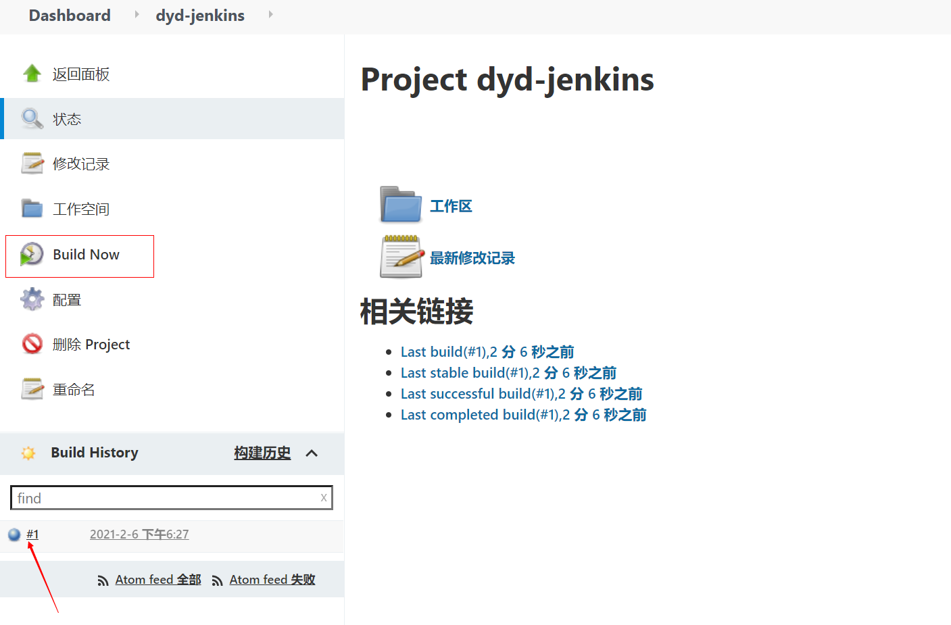Click the RSS icon beside Atom feed 全部
The width and height of the screenshot is (951, 625).
click(103, 580)
